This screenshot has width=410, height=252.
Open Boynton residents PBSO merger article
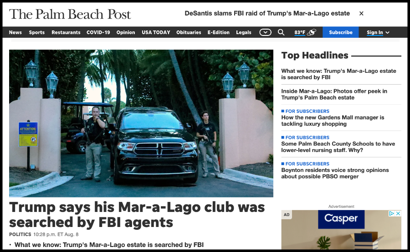coord(335,173)
